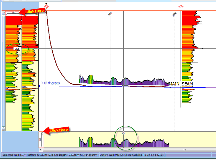Click the GR header of the first log track
The width and height of the screenshot is (216, 160).
click(x=14, y=13)
